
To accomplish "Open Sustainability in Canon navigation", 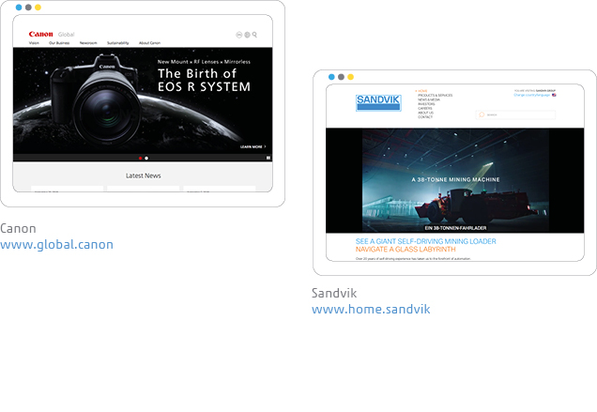I will click(117, 43).
